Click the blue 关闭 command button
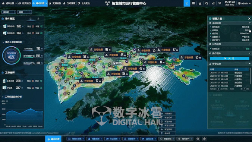Screen dimensions: 252x142 coord(230,59)
